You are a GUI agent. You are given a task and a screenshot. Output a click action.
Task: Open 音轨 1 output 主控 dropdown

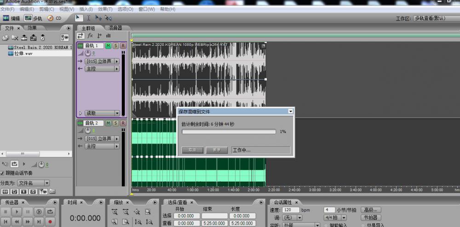pos(102,69)
